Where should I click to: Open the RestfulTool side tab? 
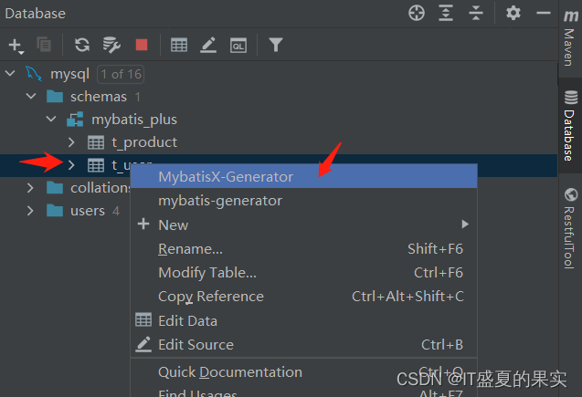click(x=570, y=228)
